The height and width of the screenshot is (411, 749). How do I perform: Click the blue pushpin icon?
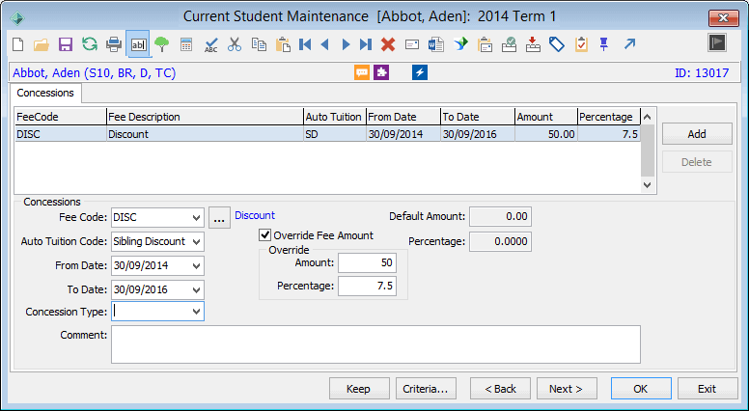pos(604,45)
